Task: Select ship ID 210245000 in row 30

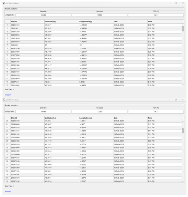Action: (27, 154)
